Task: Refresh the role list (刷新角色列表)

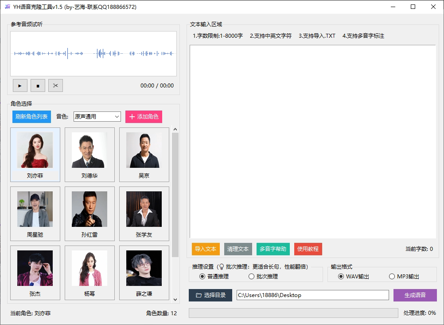Action: (x=31, y=117)
